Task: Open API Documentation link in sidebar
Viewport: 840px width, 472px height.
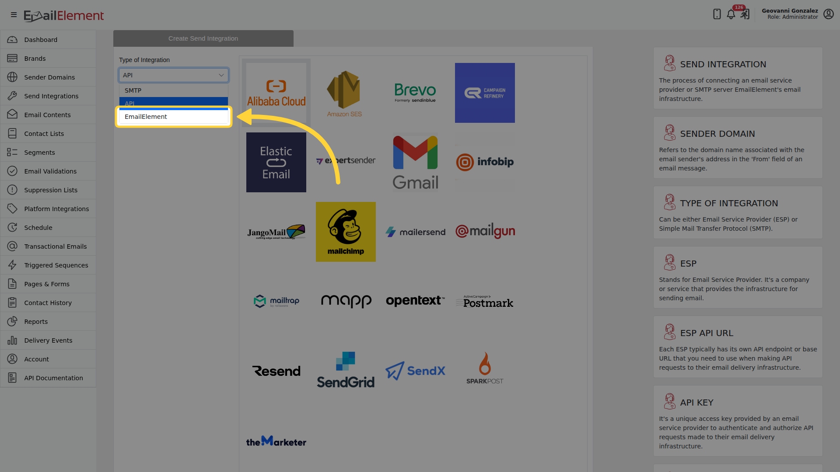Action: tap(48, 378)
